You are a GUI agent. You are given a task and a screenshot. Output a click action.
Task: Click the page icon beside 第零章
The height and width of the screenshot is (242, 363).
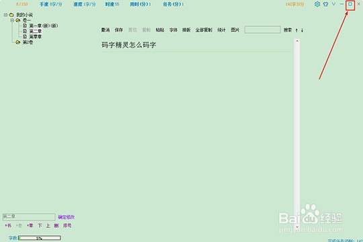coord(25,36)
